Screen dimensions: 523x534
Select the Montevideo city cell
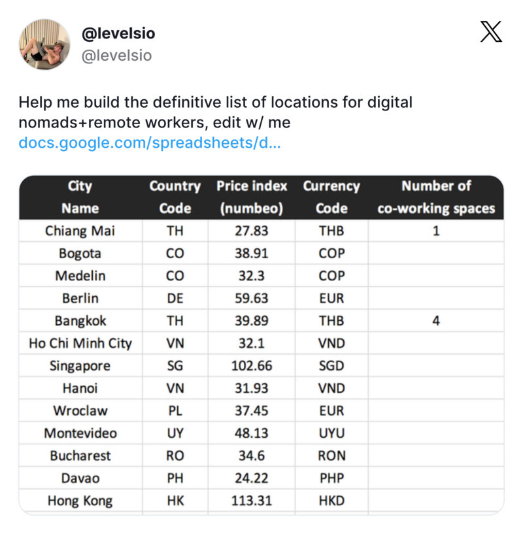click(80, 433)
